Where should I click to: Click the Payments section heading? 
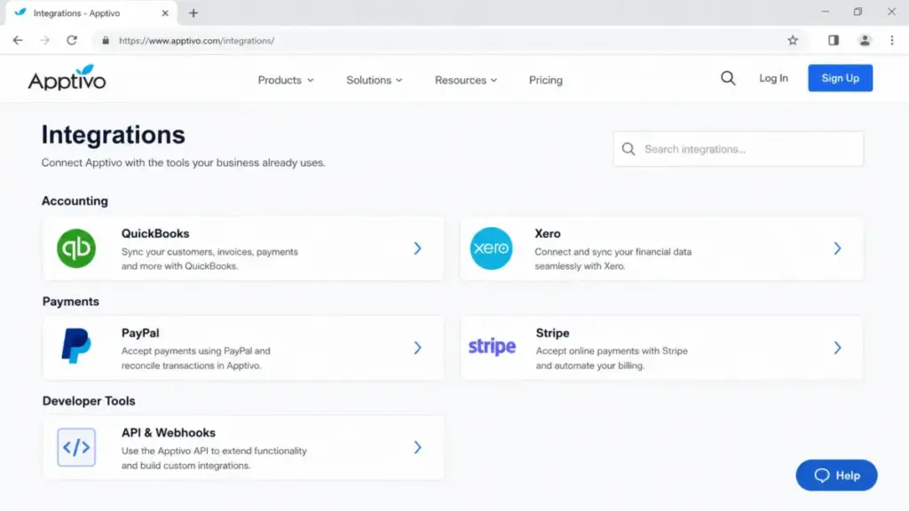click(71, 302)
